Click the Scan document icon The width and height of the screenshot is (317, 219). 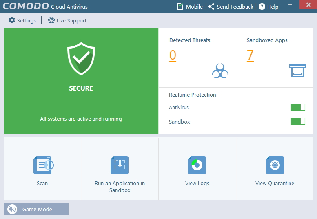pyautogui.click(x=43, y=165)
